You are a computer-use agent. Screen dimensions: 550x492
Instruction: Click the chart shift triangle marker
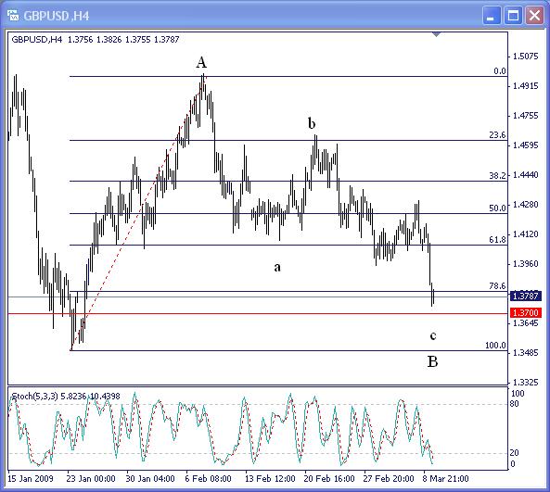pos(436,34)
